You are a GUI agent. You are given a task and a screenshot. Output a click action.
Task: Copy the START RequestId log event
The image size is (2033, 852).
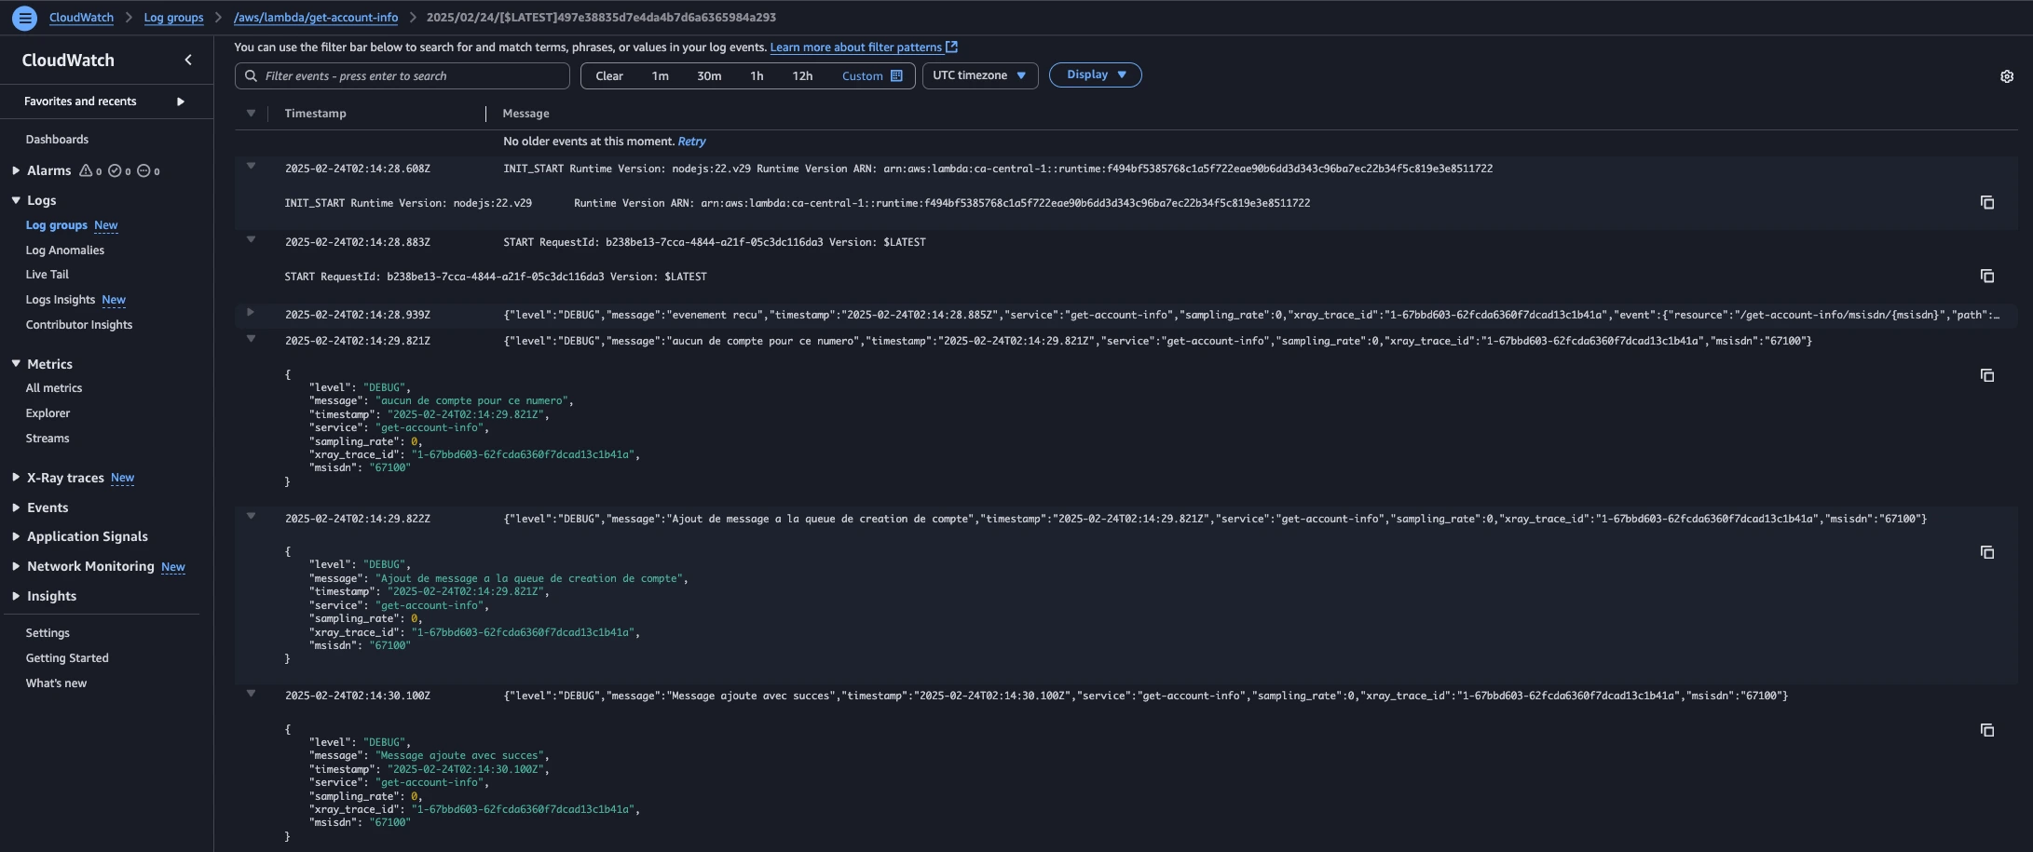coord(1987,276)
